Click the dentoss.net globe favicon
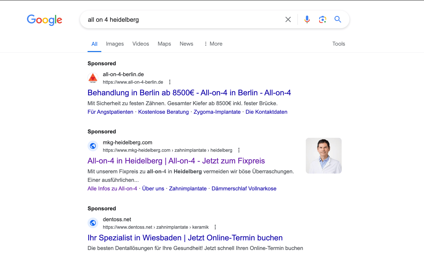424x258 pixels. [93, 223]
